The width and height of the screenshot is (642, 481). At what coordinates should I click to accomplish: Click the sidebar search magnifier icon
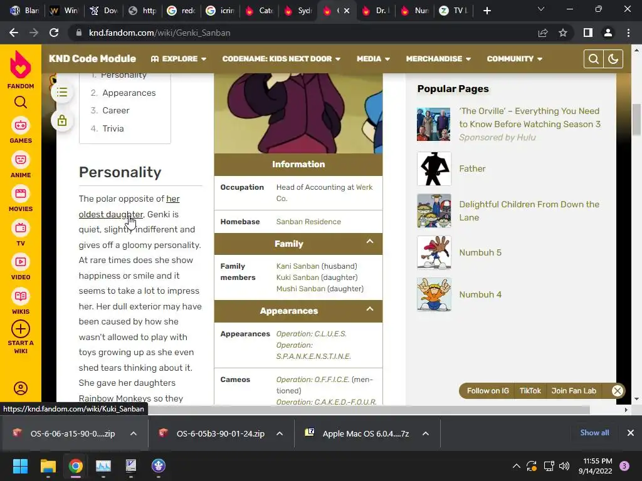click(21, 102)
